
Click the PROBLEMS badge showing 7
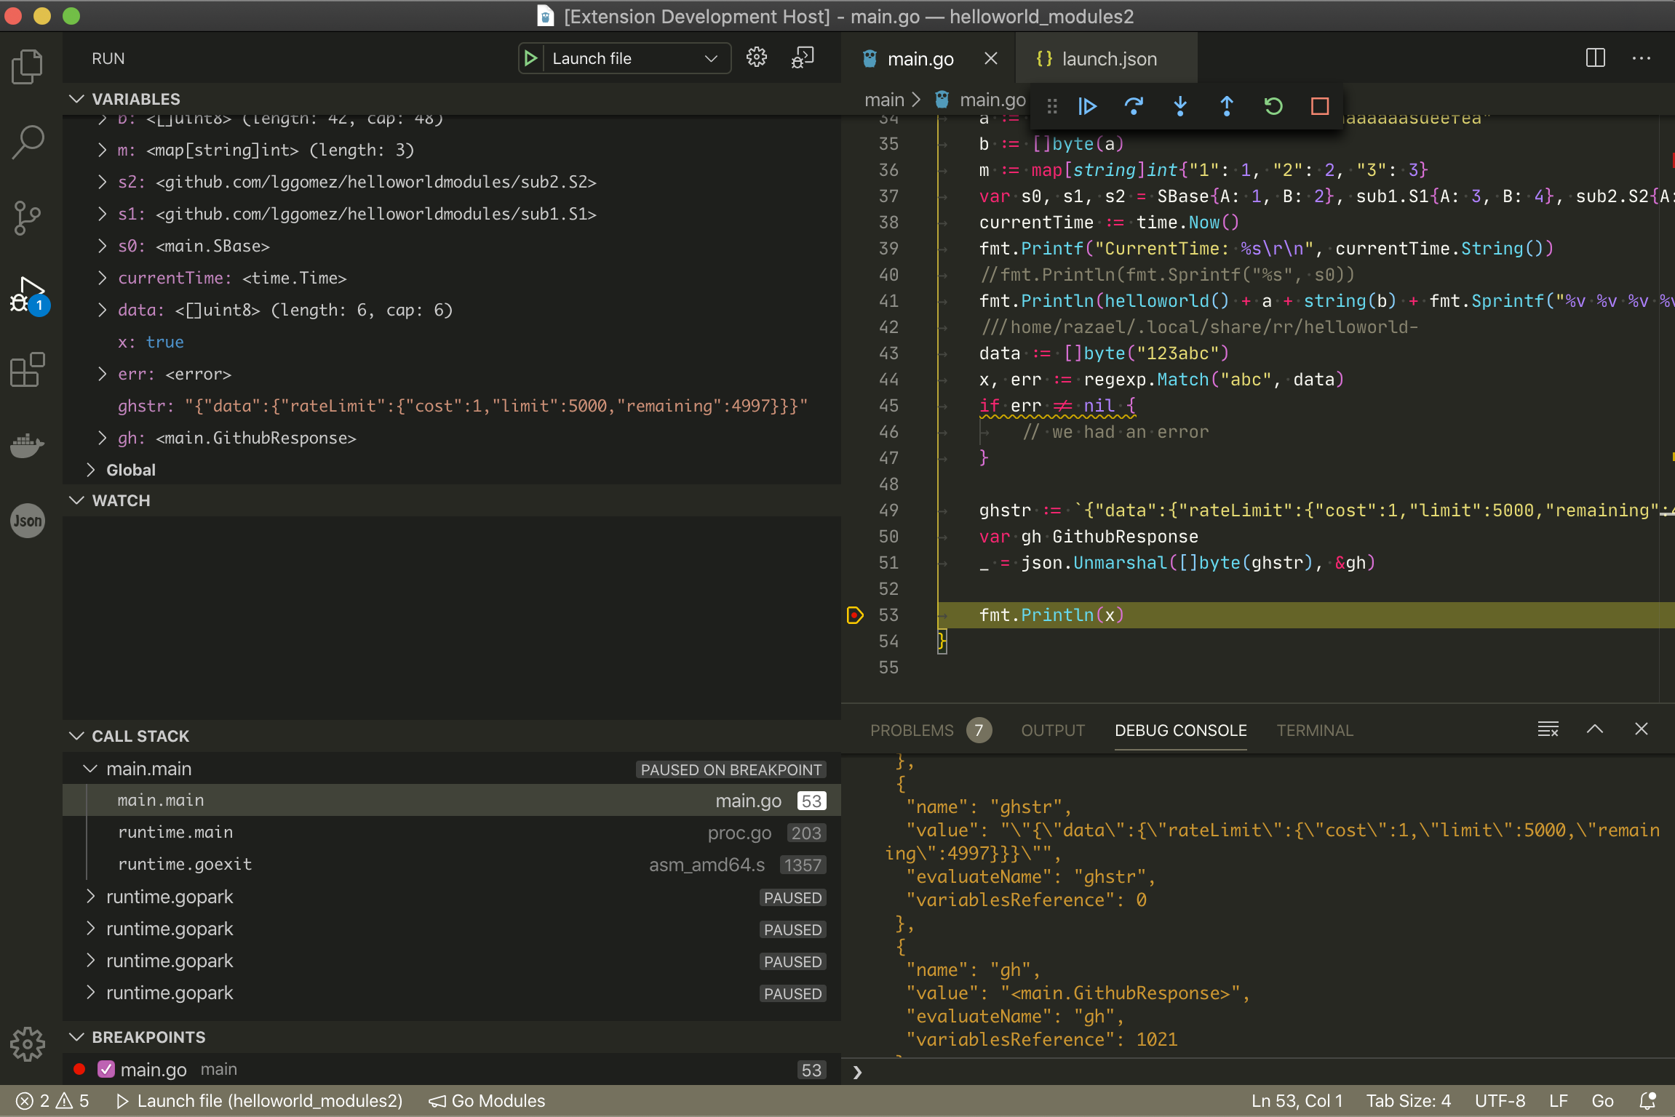(979, 730)
